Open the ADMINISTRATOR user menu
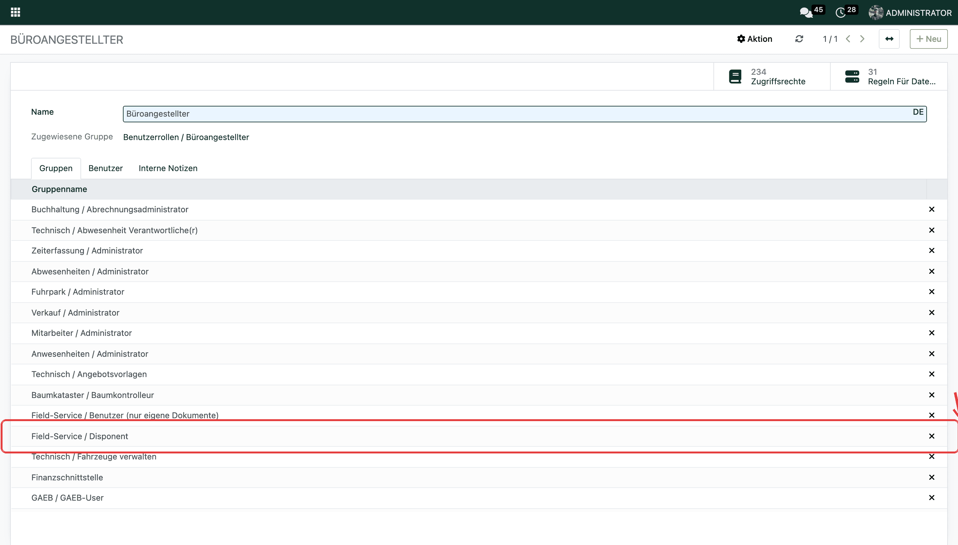This screenshot has height=545, width=958. pyautogui.click(x=910, y=12)
